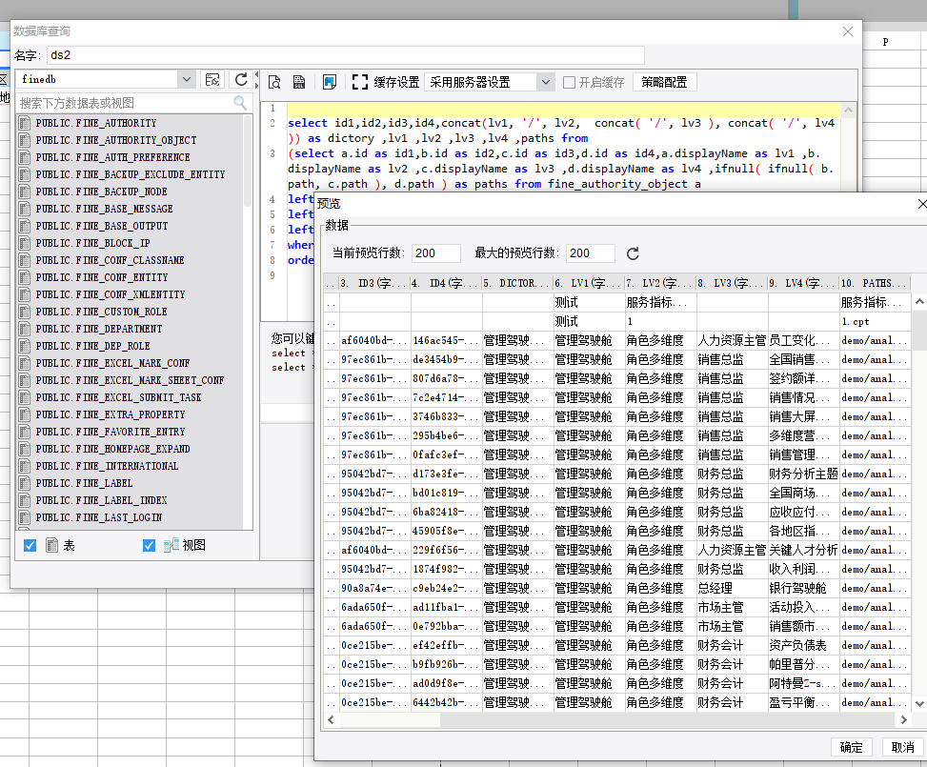The width and height of the screenshot is (927, 767).
Task: Click the LV3 column header in preview
Action: (733, 283)
